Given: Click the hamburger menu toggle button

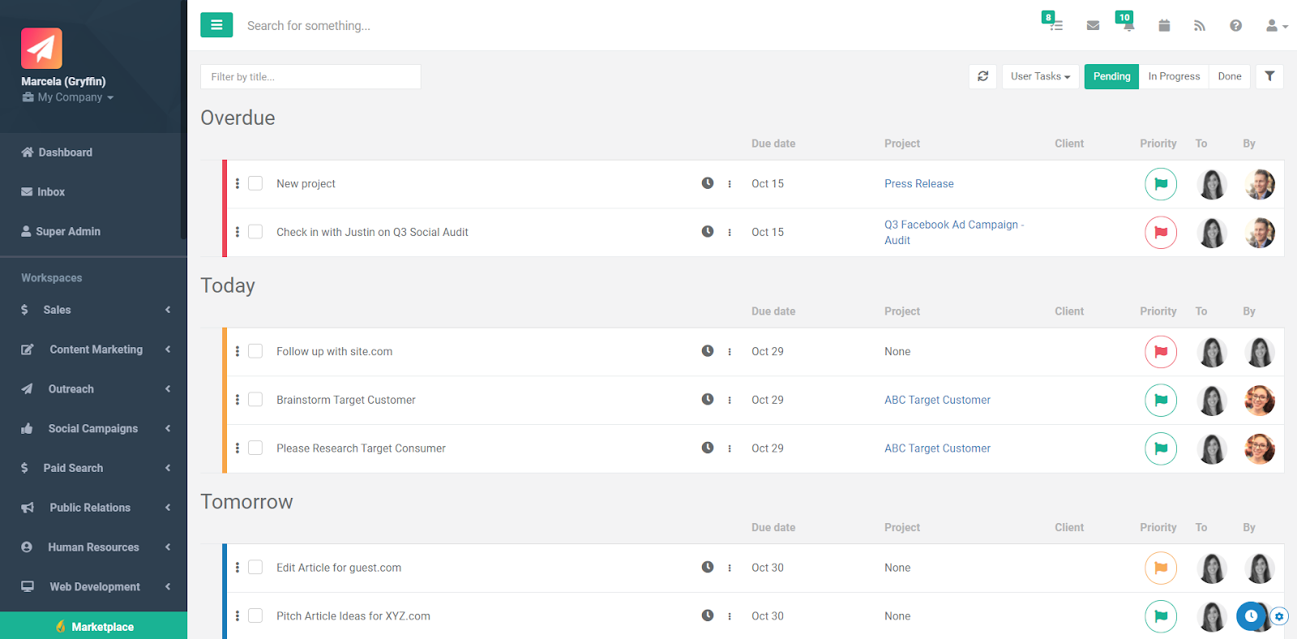Looking at the screenshot, I should pyautogui.click(x=216, y=25).
